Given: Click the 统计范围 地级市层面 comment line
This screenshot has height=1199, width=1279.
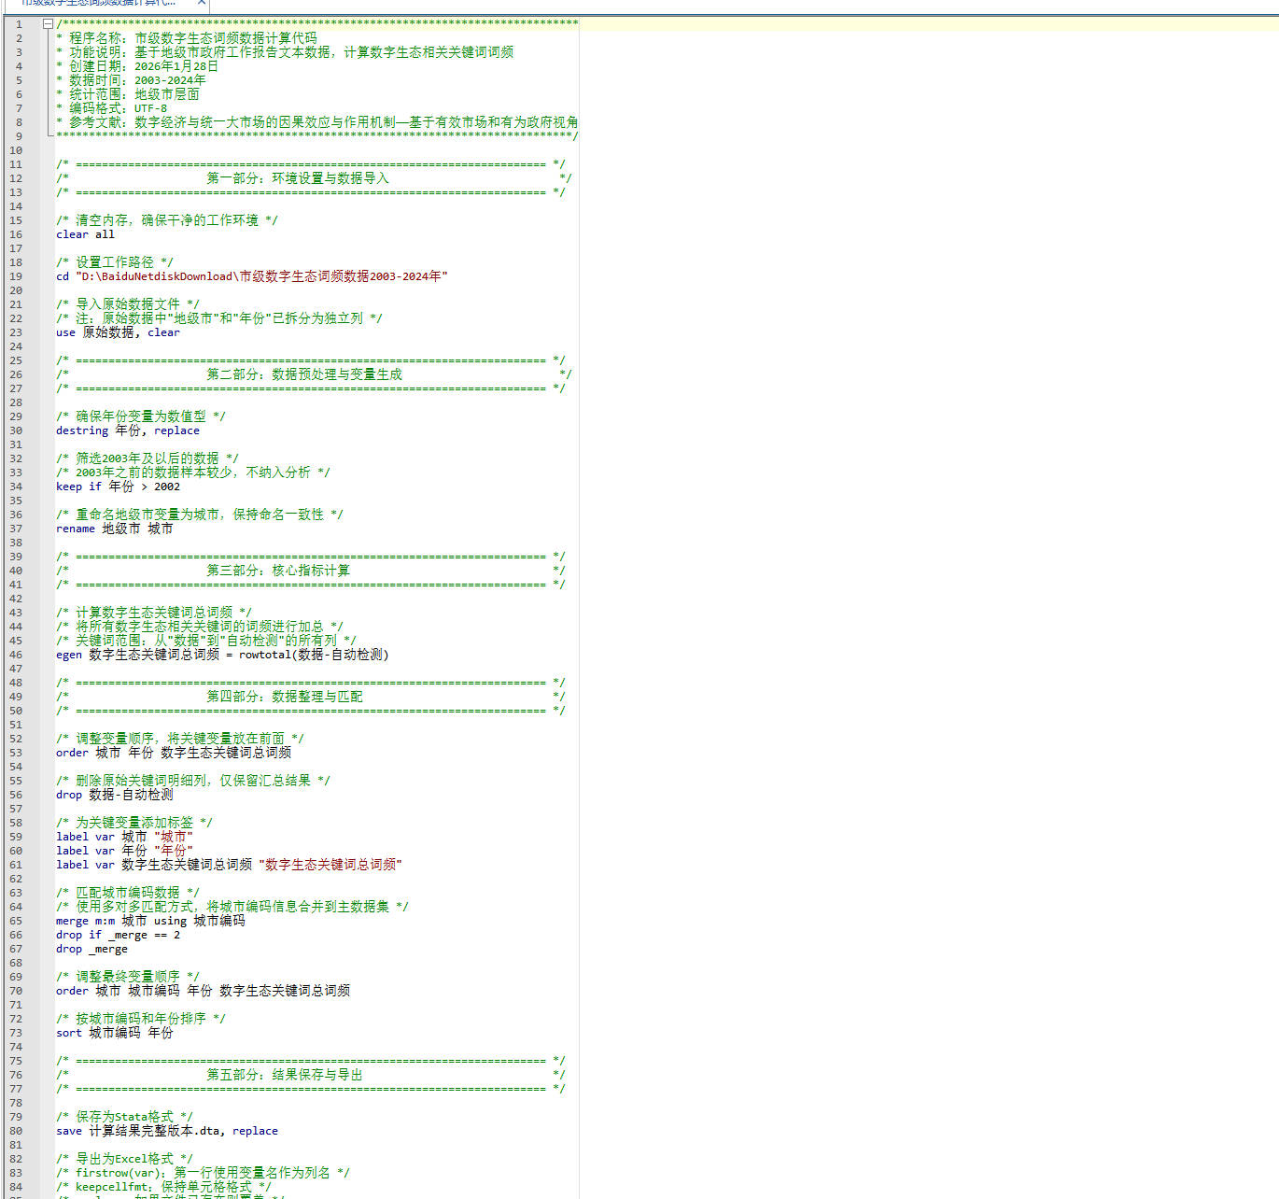Looking at the screenshot, I should click(x=128, y=94).
